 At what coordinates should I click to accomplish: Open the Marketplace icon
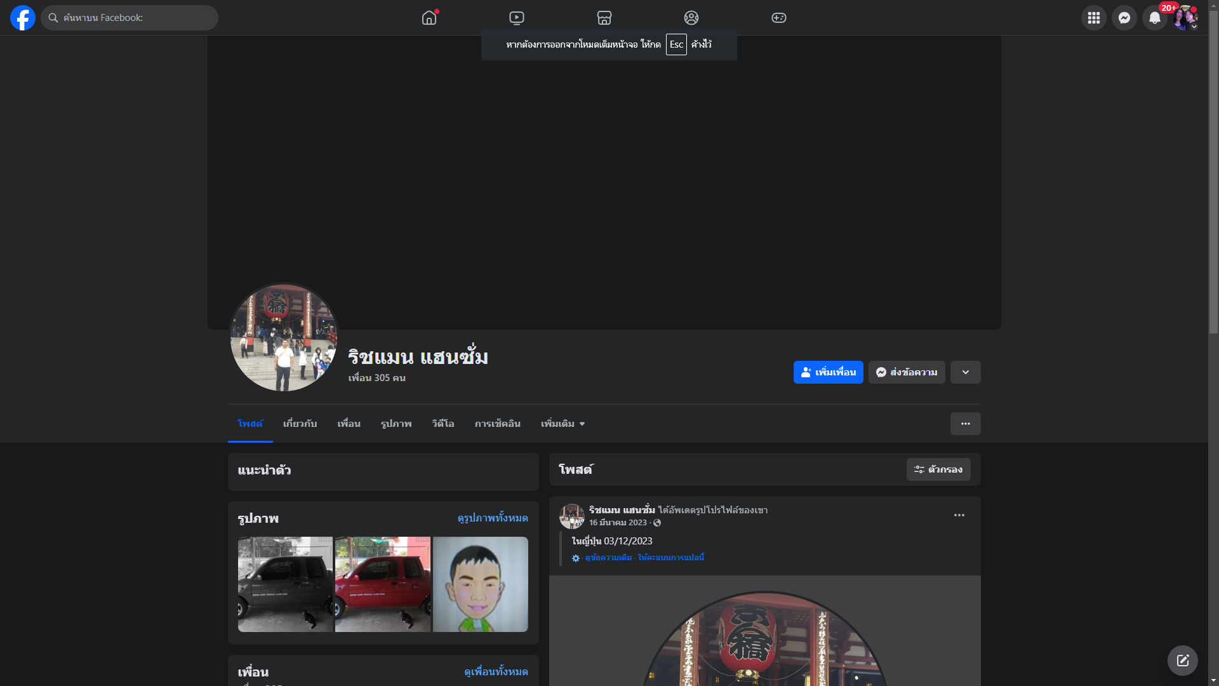604,18
